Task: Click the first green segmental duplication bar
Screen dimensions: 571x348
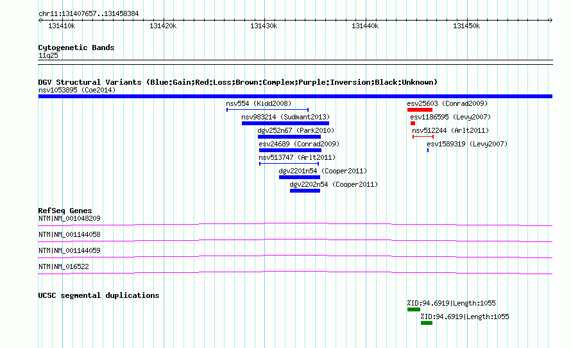Action: coord(414,309)
